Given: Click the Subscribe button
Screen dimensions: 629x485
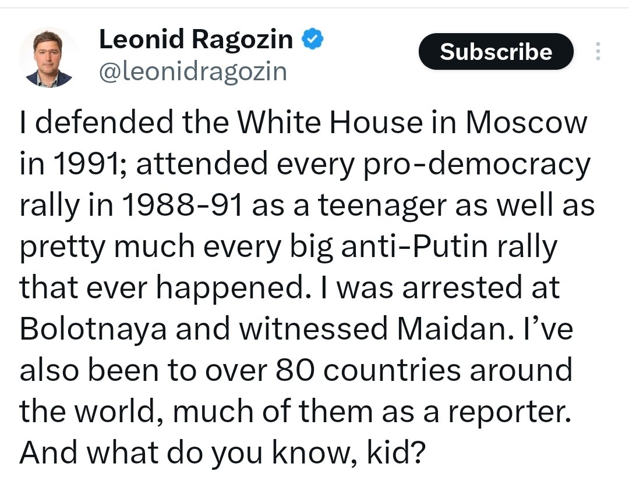Looking at the screenshot, I should pyautogui.click(x=496, y=52).
